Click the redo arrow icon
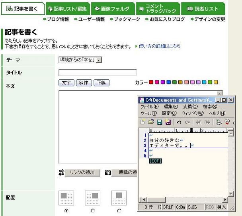The height and width of the screenshot is (216, 242). point(187,122)
